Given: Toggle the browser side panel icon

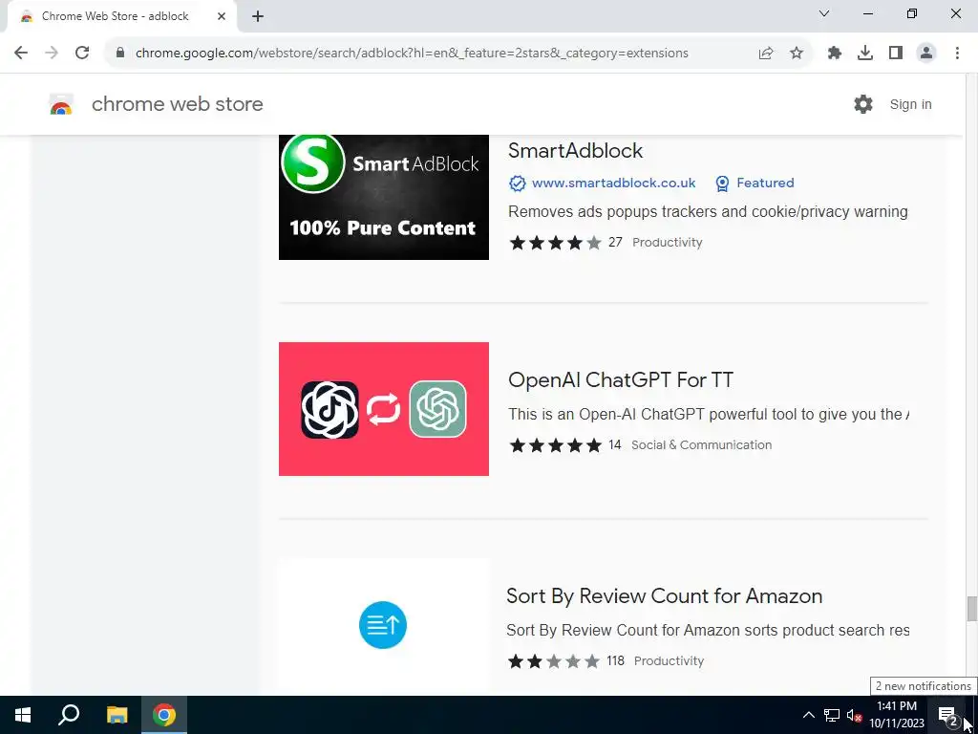Looking at the screenshot, I should click(896, 54).
